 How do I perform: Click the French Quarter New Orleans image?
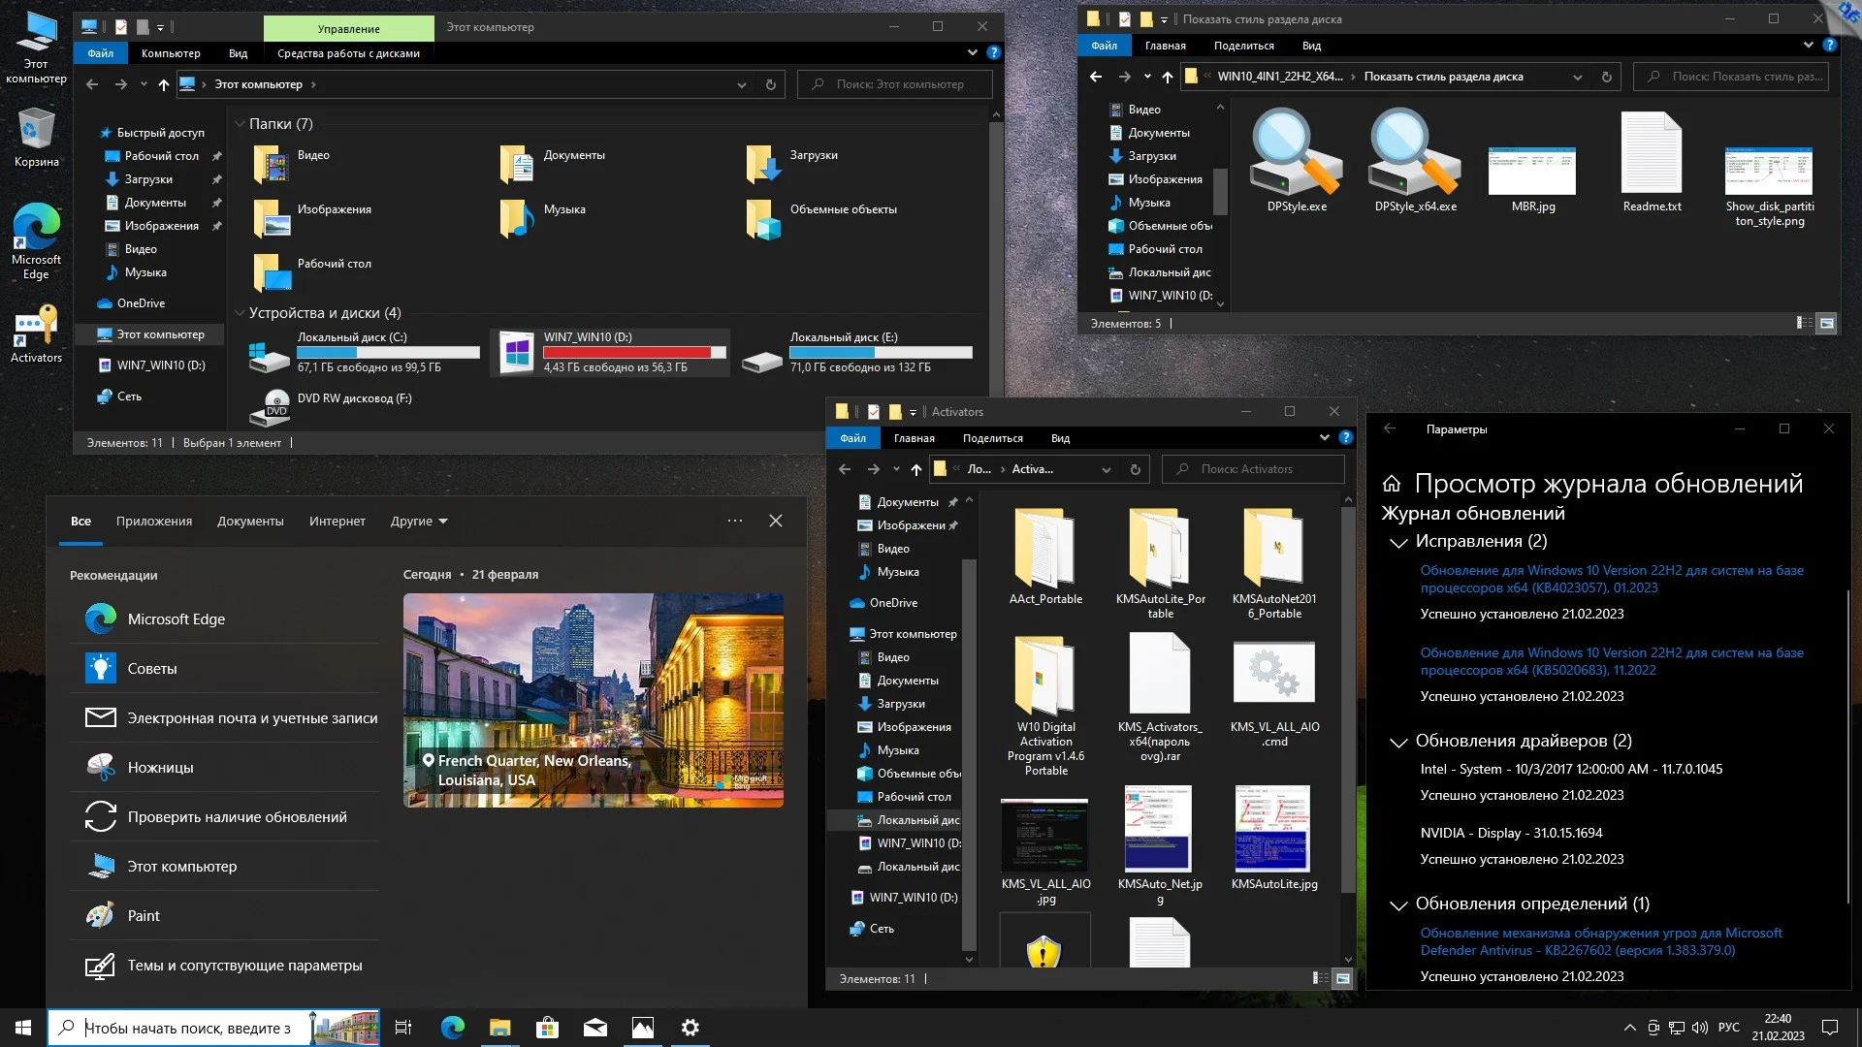[x=593, y=700]
